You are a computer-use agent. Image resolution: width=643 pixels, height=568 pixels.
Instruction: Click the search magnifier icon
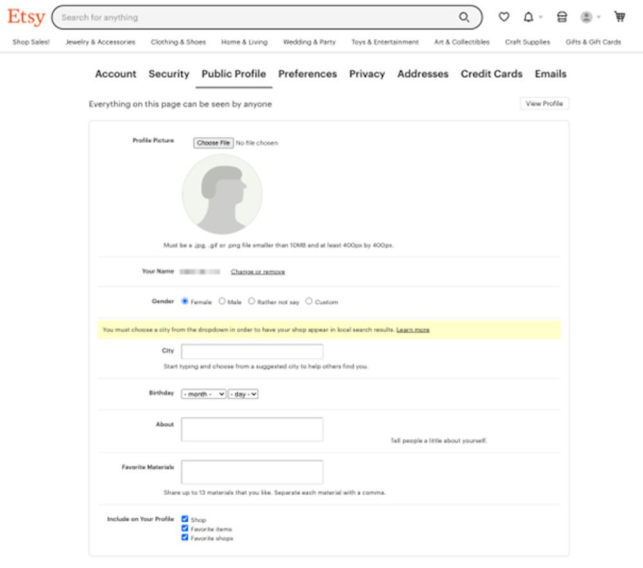(464, 17)
